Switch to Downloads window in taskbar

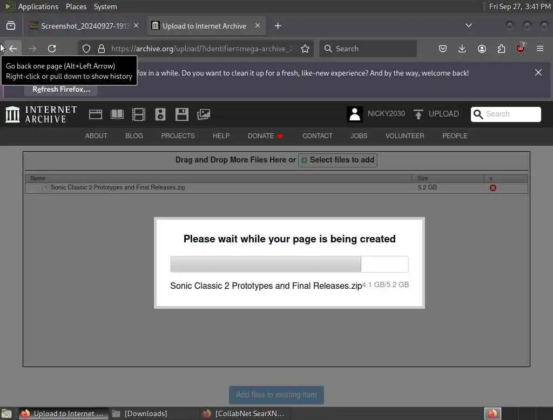[140, 414]
